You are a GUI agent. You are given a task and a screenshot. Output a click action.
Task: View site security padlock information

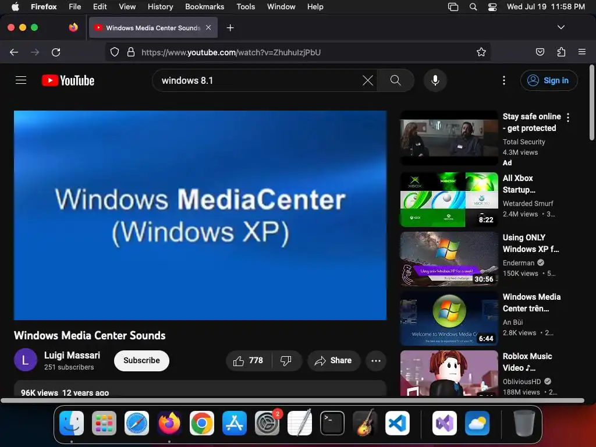point(131,52)
